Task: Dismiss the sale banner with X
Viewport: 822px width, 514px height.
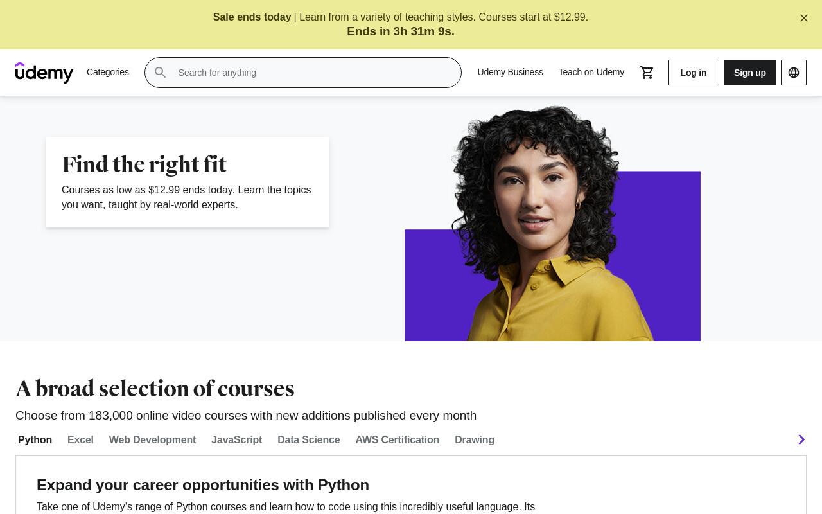Action: [x=804, y=18]
